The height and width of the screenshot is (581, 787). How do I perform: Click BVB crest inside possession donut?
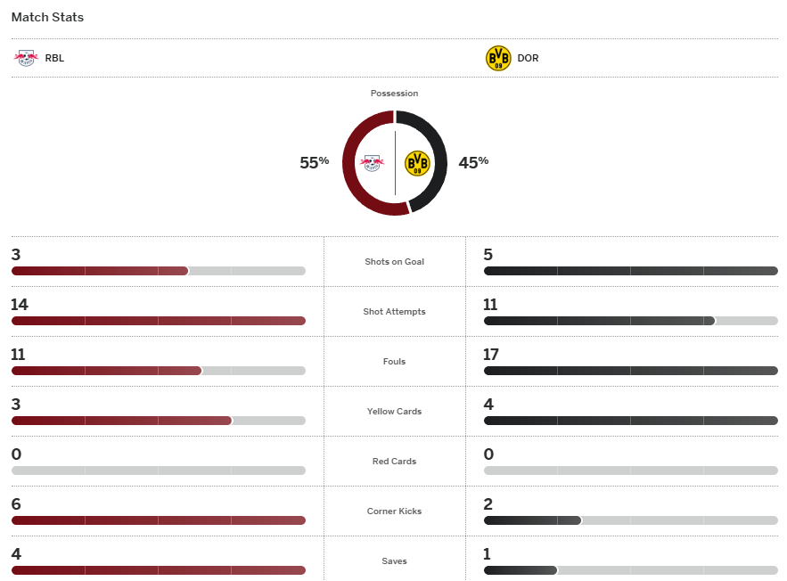[x=417, y=163]
